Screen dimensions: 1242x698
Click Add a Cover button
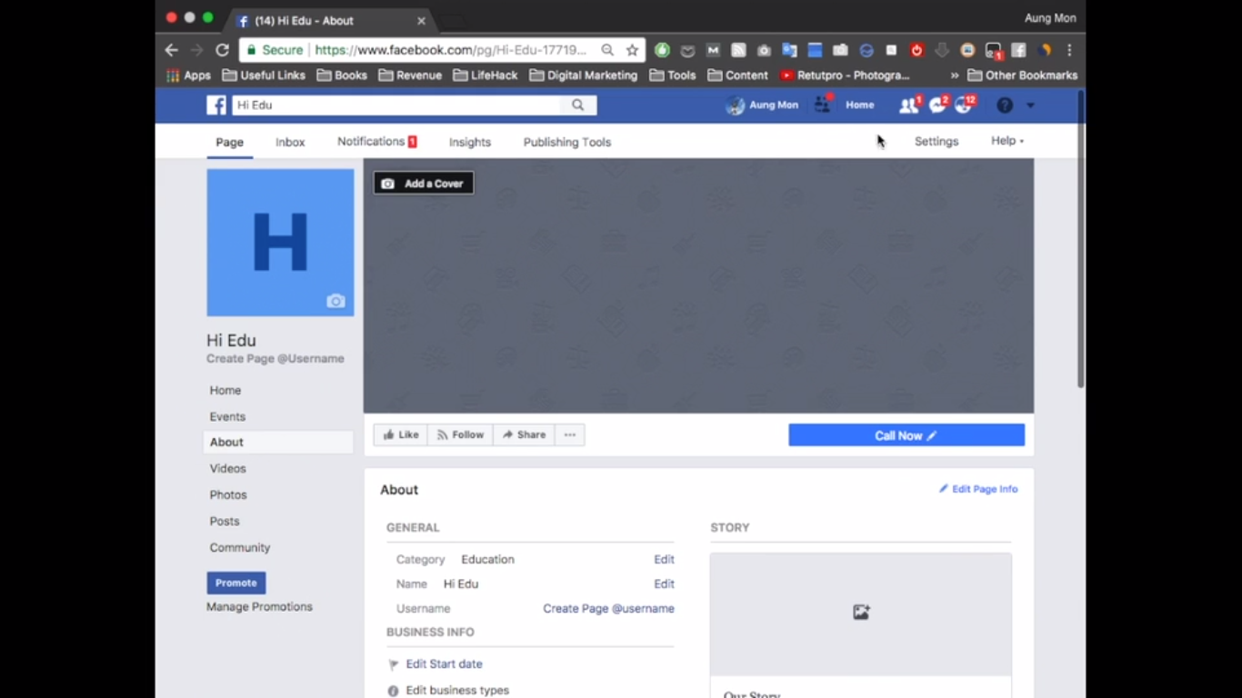[x=424, y=184]
